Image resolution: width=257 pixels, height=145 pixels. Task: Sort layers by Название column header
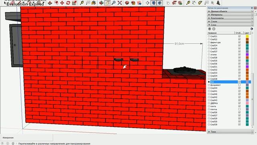point(221,33)
